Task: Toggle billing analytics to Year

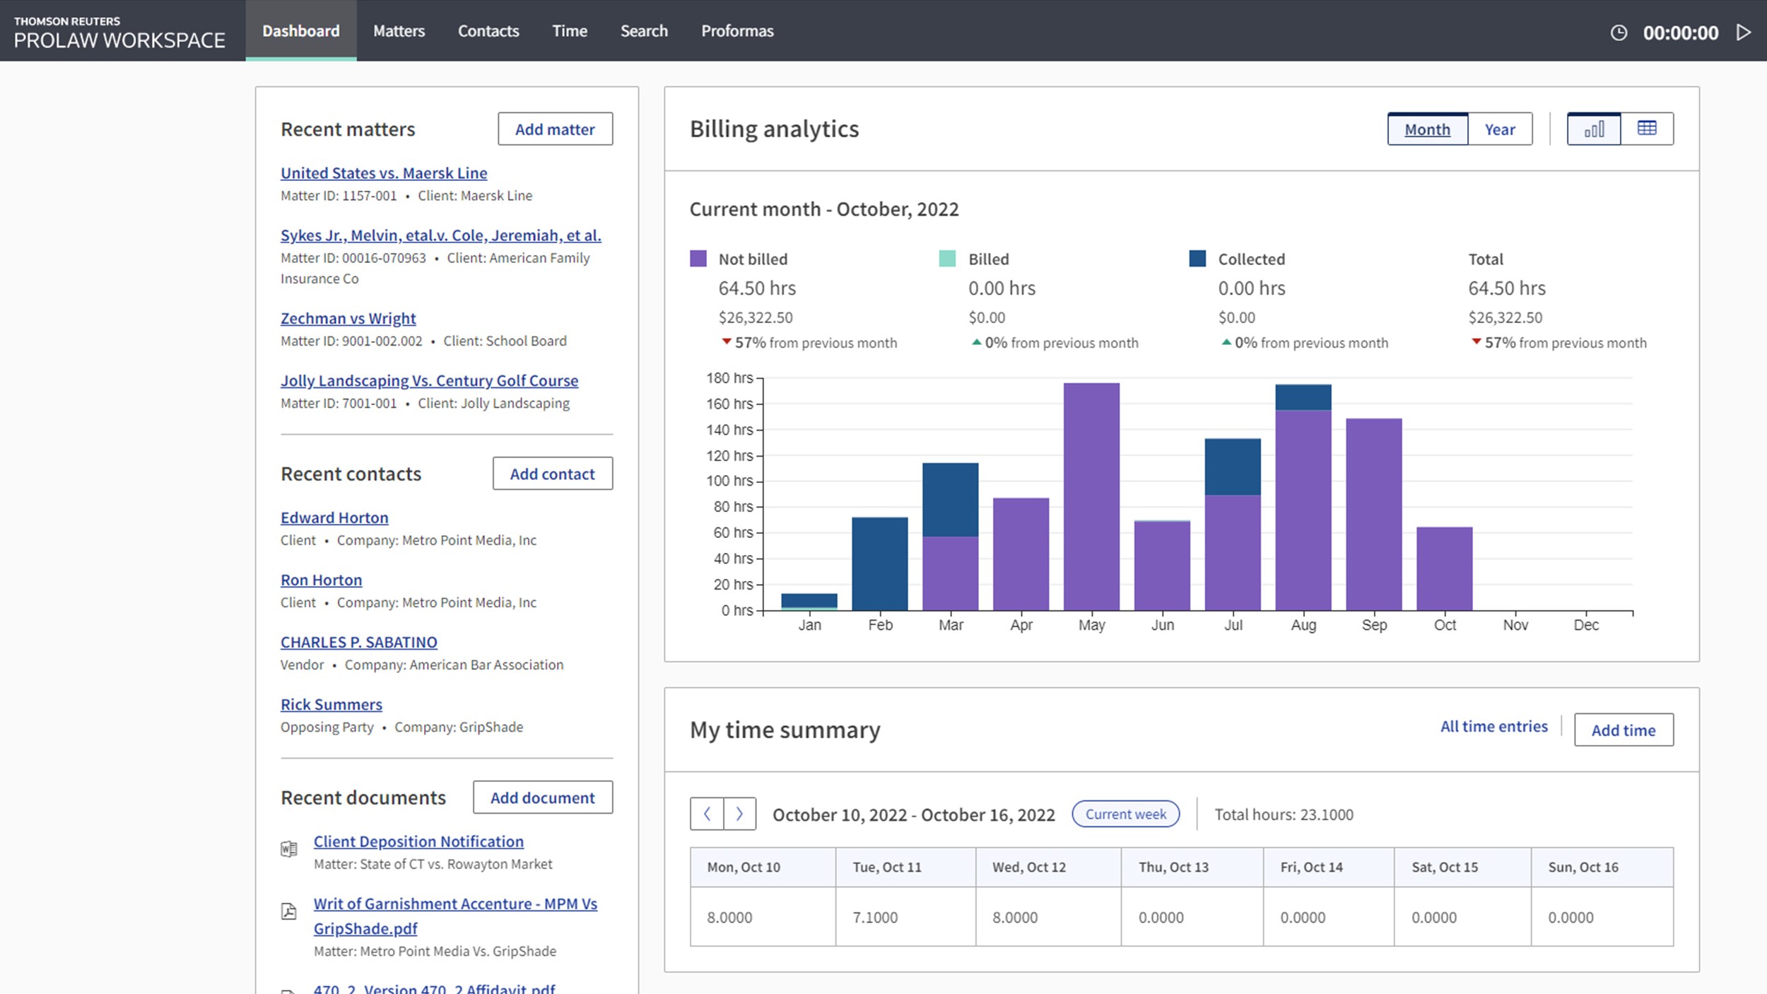Action: coord(1499,129)
